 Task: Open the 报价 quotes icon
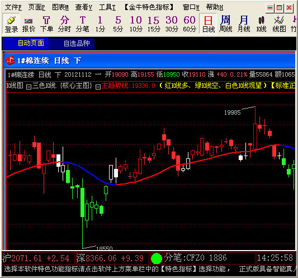[x=29, y=23]
